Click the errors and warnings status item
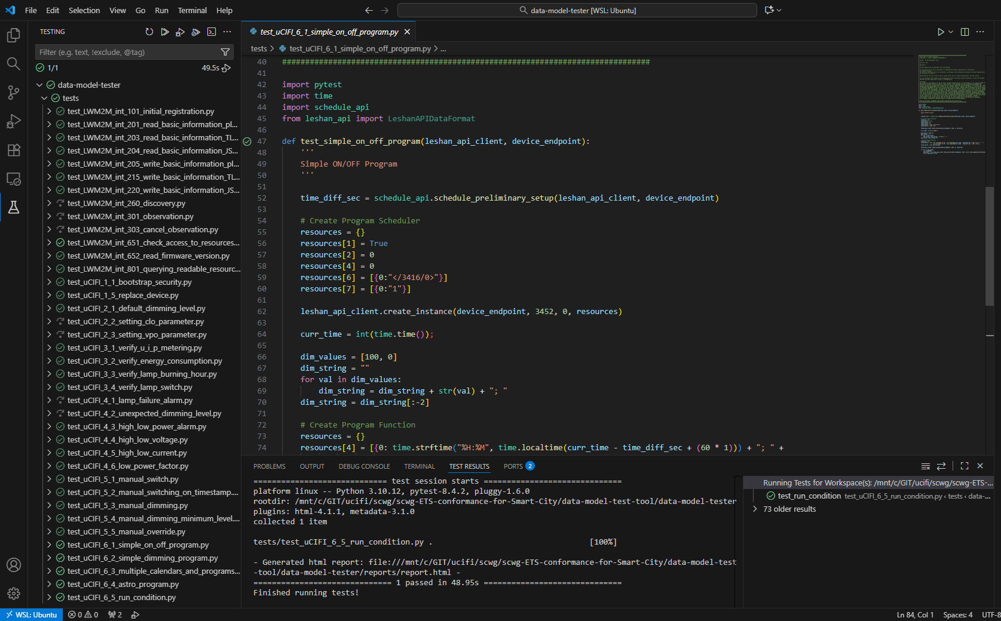This screenshot has height=621, width=1001. 83,614
